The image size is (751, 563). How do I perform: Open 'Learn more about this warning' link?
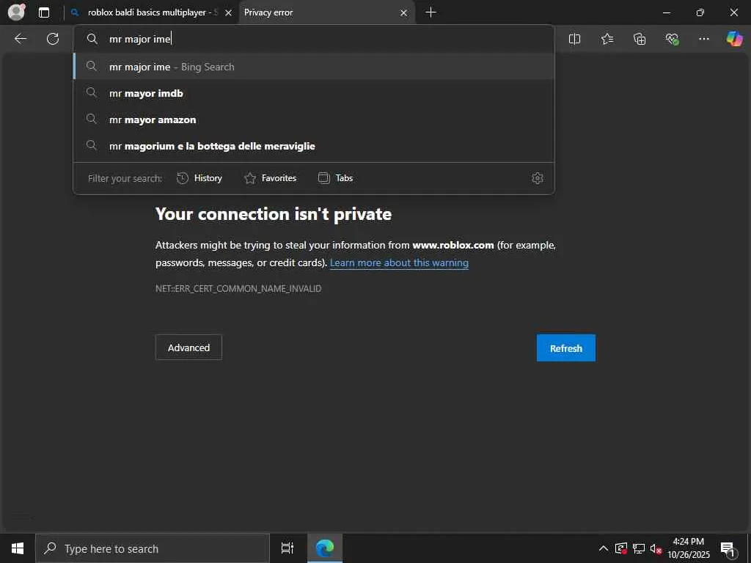pos(399,263)
